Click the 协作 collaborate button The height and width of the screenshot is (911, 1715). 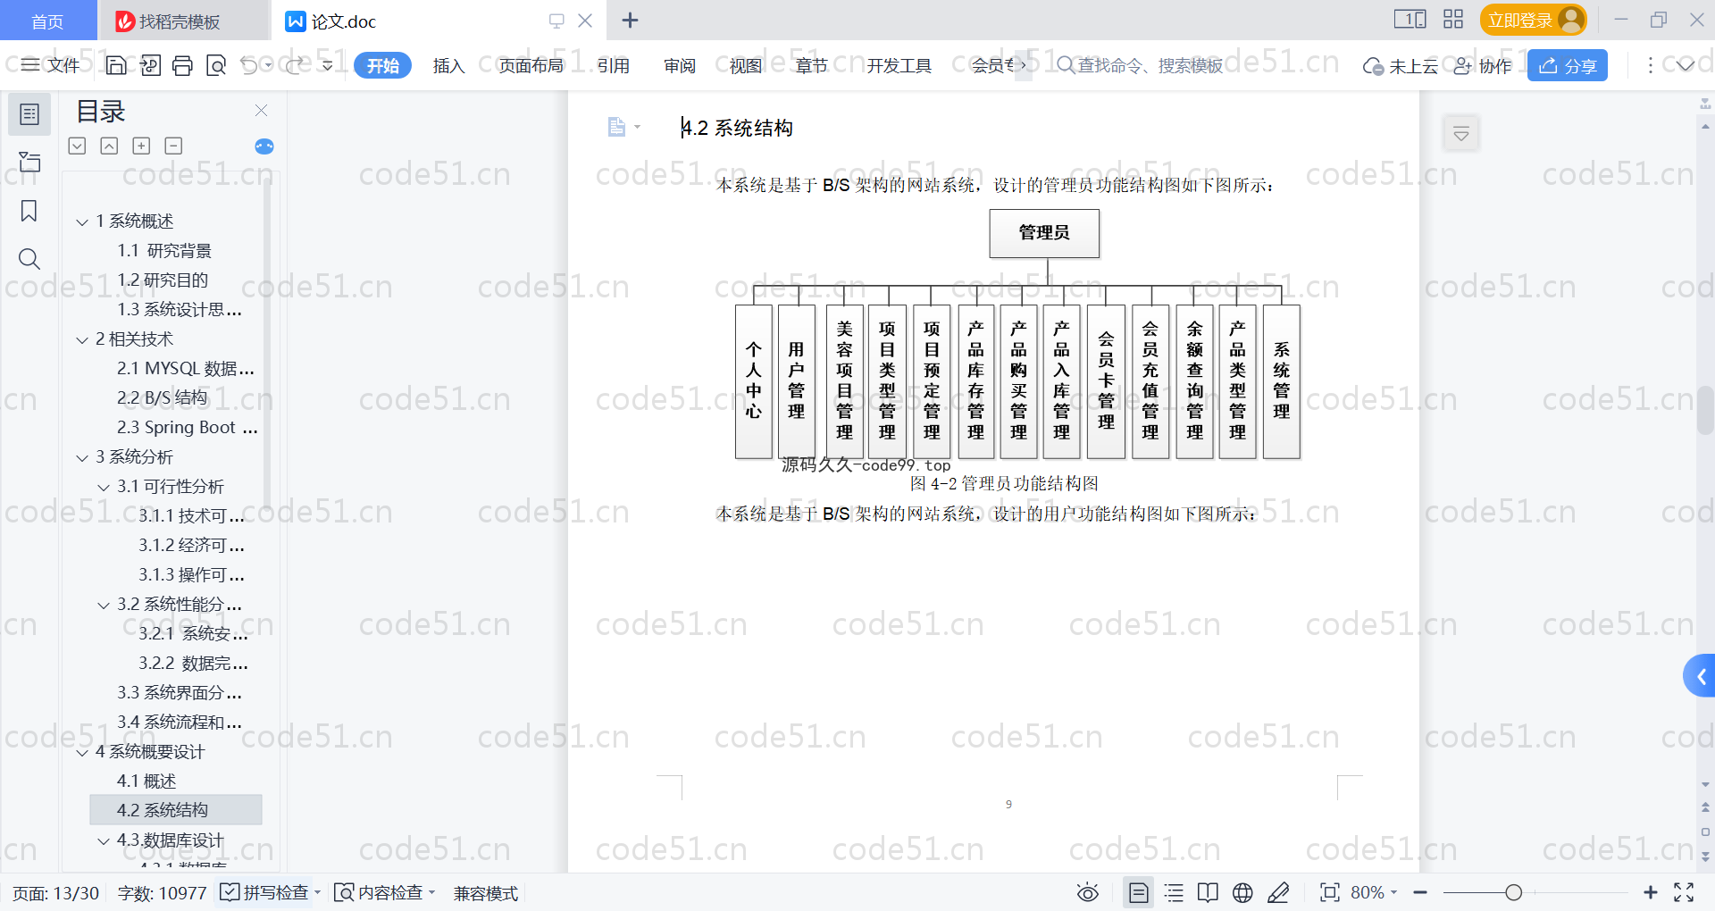coord(1483,65)
